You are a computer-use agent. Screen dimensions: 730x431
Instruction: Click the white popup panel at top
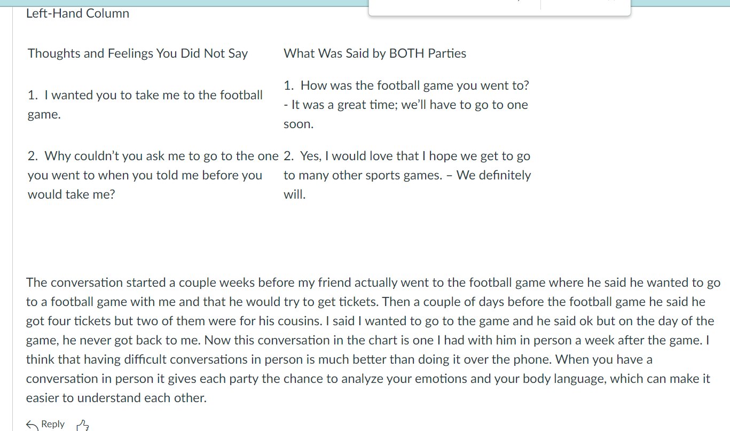point(499,7)
